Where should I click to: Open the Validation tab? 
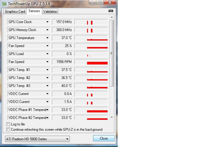coord(50,12)
